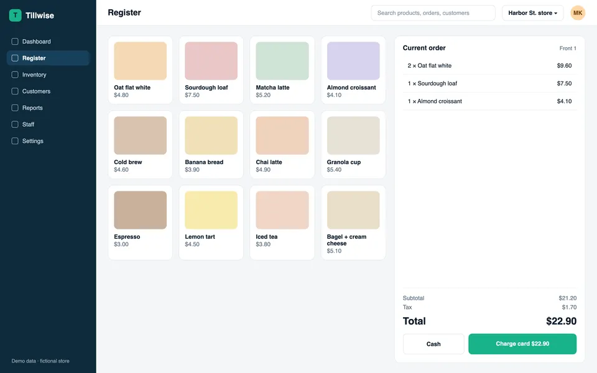Viewport: 597px width, 373px height.
Task: Click the Tillwise logo icon
Action: (15, 15)
